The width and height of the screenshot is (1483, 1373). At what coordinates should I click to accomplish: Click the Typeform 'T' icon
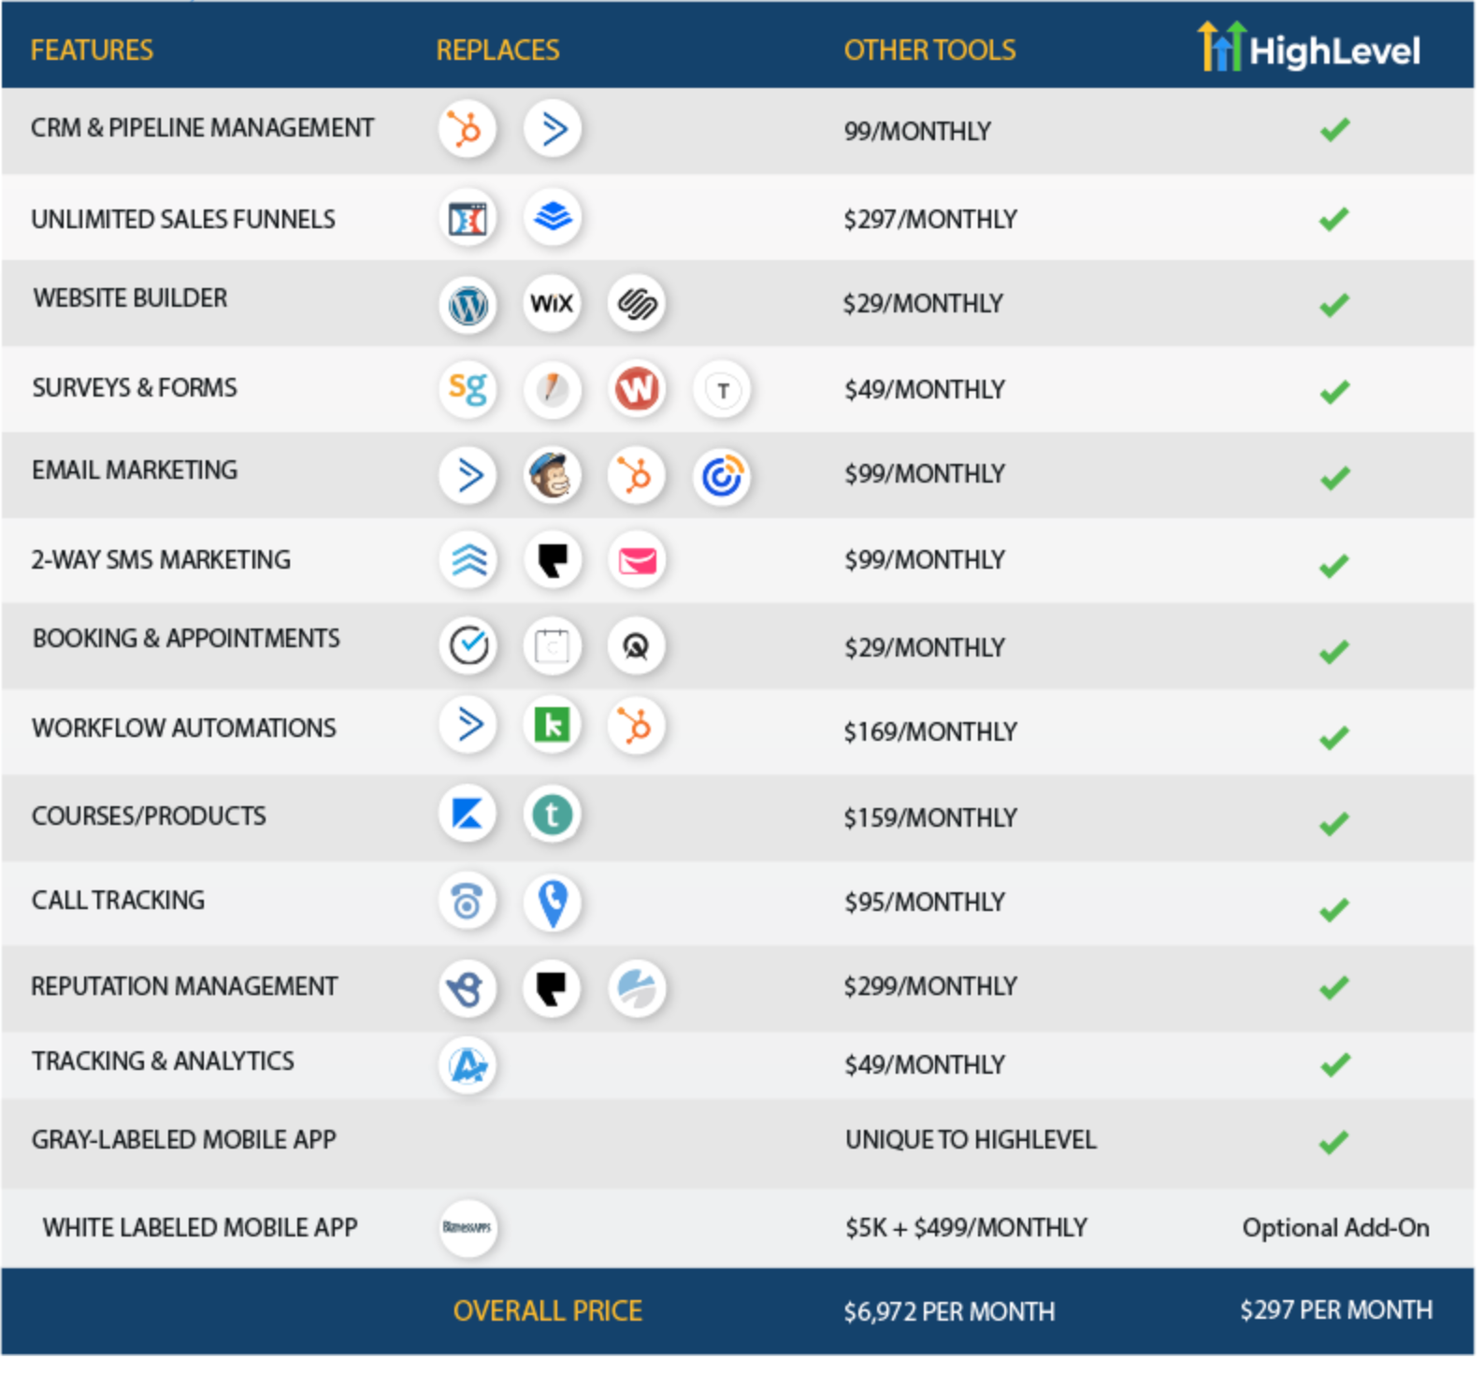(722, 389)
